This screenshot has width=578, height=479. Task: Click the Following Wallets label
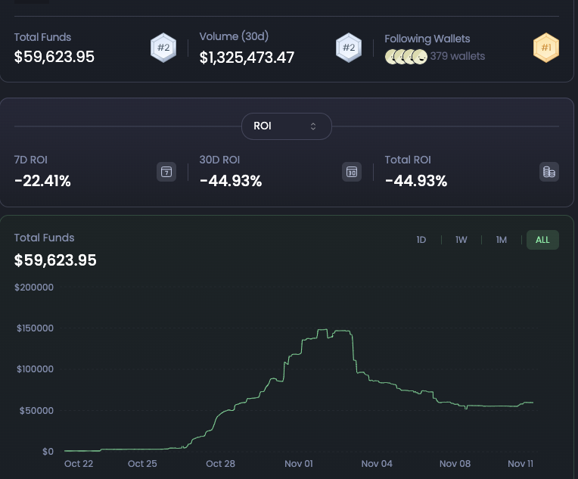click(x=427, y=39)
